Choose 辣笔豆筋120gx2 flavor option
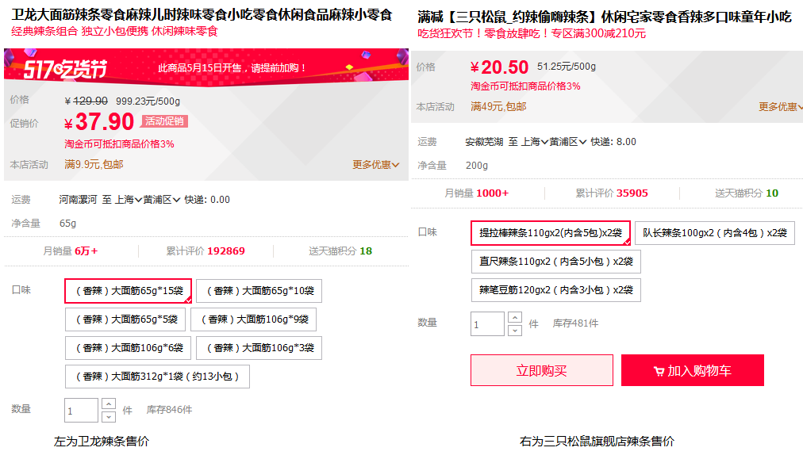The image size is (803, 459). coord(555,290)
